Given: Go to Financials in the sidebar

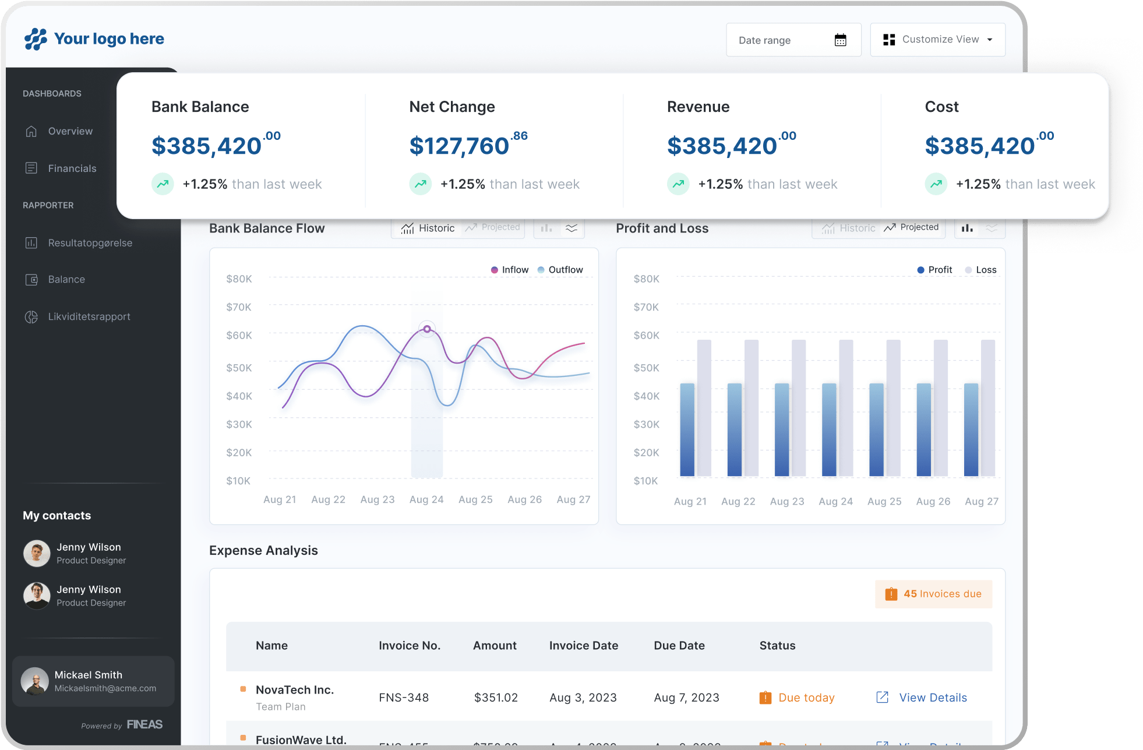Looking at the screenshot, I should 72,168.
